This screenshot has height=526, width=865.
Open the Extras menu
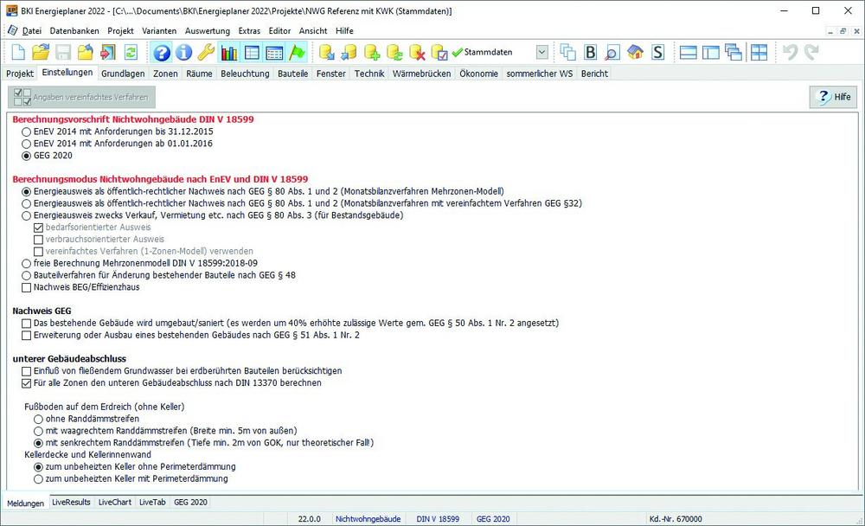coord(249,31)
